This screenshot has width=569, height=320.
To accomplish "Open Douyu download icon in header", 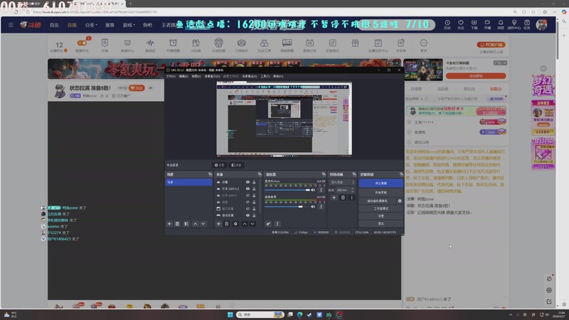I will [474, 24].
